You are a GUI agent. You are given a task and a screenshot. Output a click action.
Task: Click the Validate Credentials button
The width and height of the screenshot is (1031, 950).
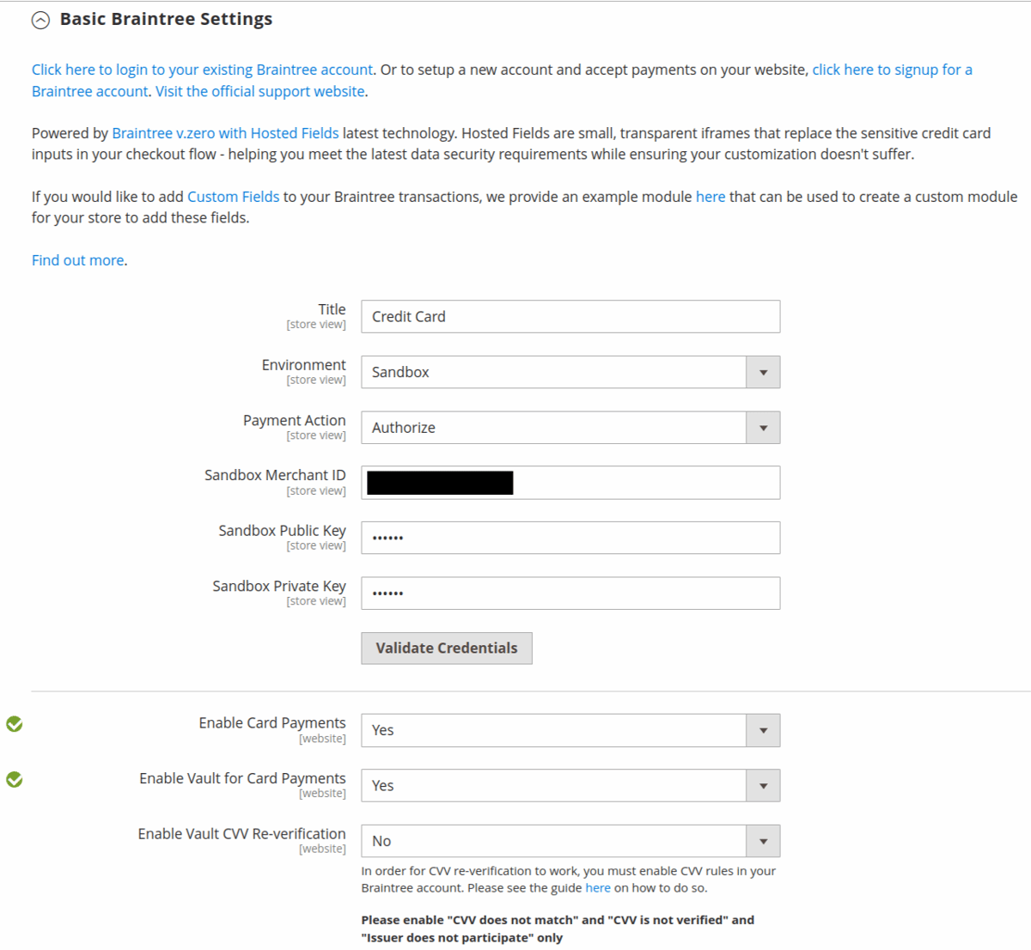[x=446, y=648]
